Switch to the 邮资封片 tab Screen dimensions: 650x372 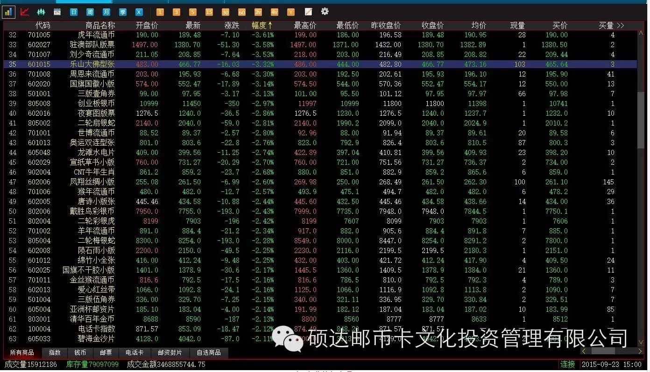click(170, 352)
